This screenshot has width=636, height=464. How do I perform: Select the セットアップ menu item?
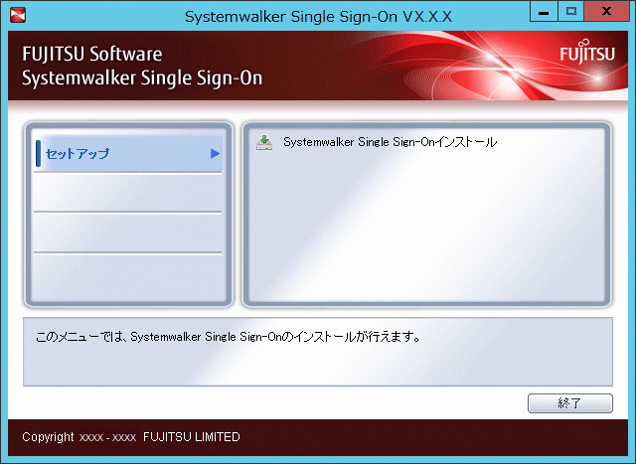[x=128, y=153]
